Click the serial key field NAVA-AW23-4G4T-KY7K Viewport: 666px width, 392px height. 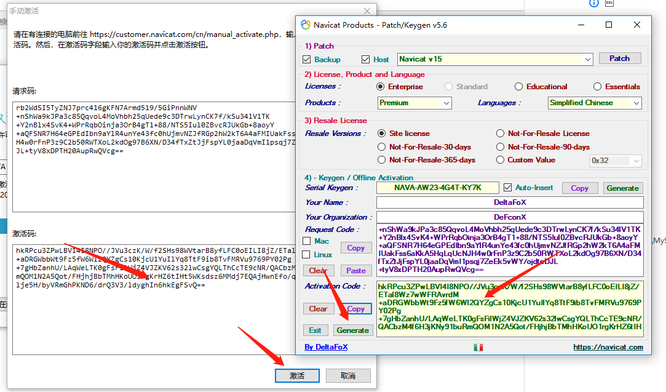[x=438, y=188]
